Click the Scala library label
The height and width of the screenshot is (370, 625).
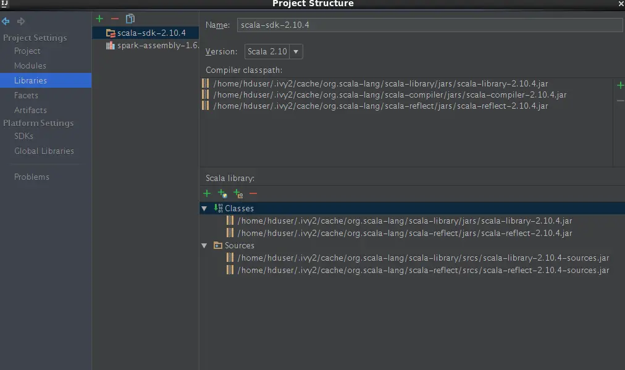(x=230, y=179)
